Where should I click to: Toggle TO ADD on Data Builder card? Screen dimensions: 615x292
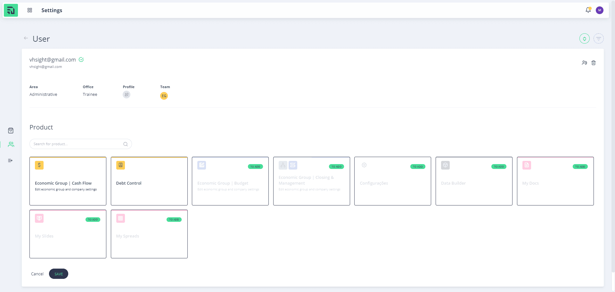point(499,167)
